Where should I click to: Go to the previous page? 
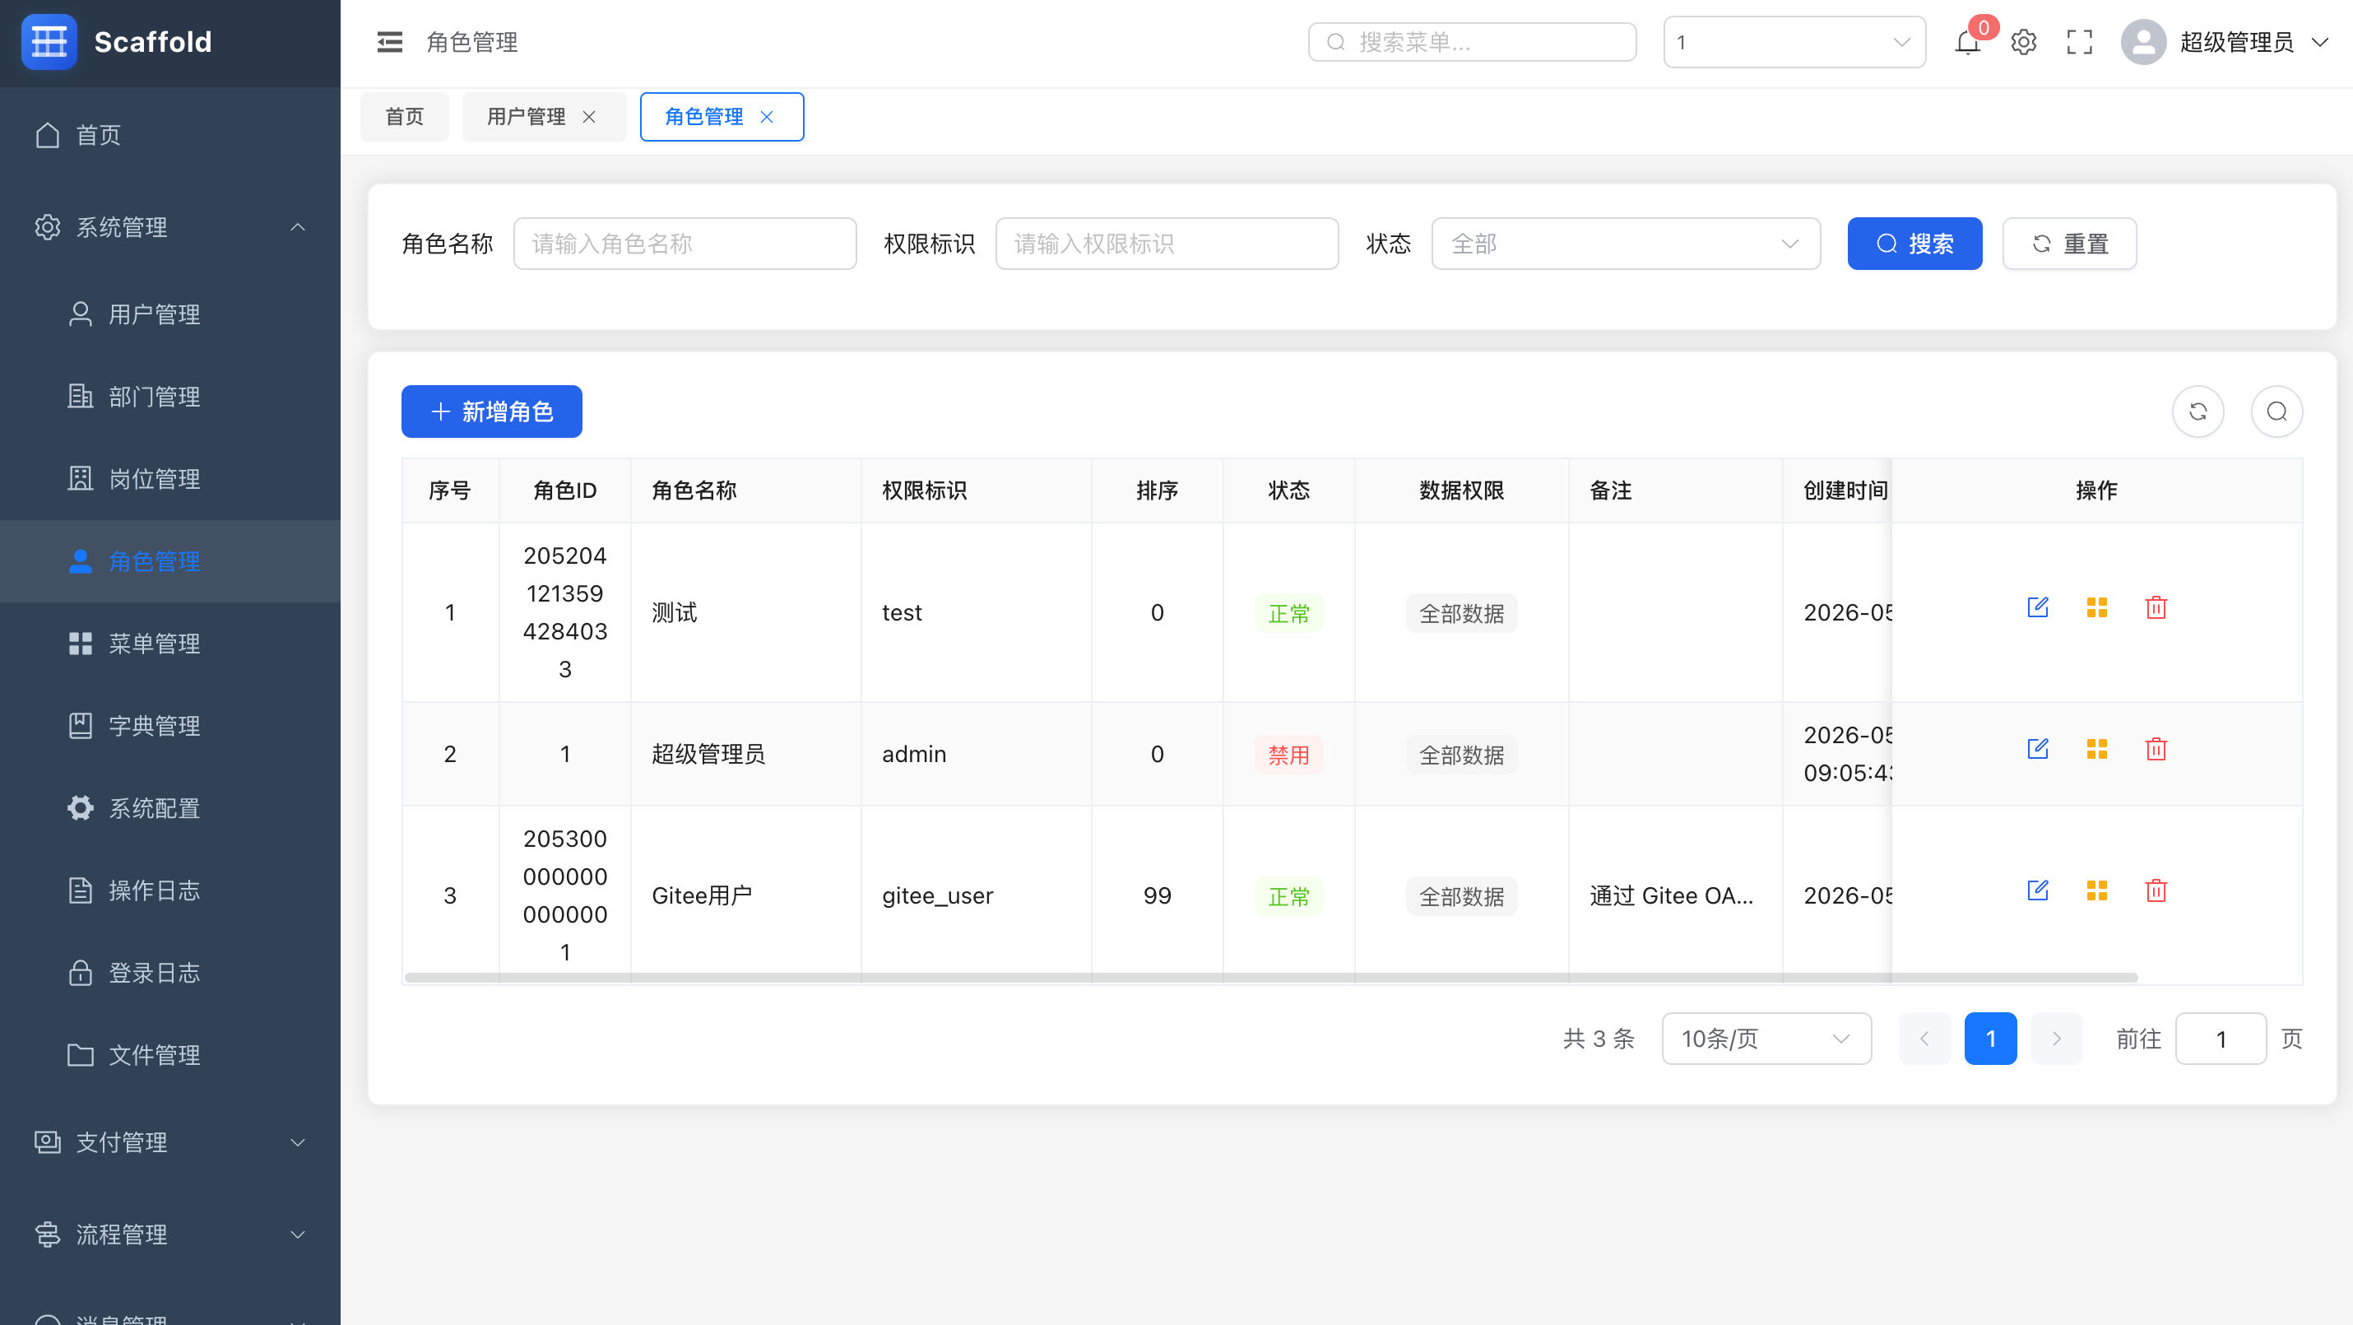point(1924,1039)
